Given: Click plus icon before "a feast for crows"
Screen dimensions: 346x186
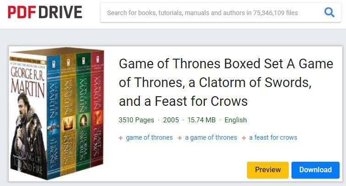Looking at the screenshot, I should [244, 138].
